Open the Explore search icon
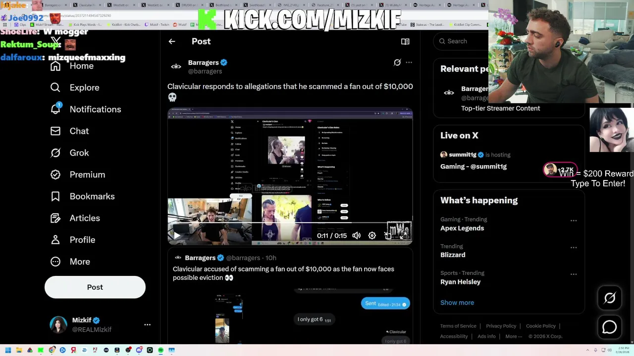The height and width of the screenshot is (356, 634). click(55, 88)
